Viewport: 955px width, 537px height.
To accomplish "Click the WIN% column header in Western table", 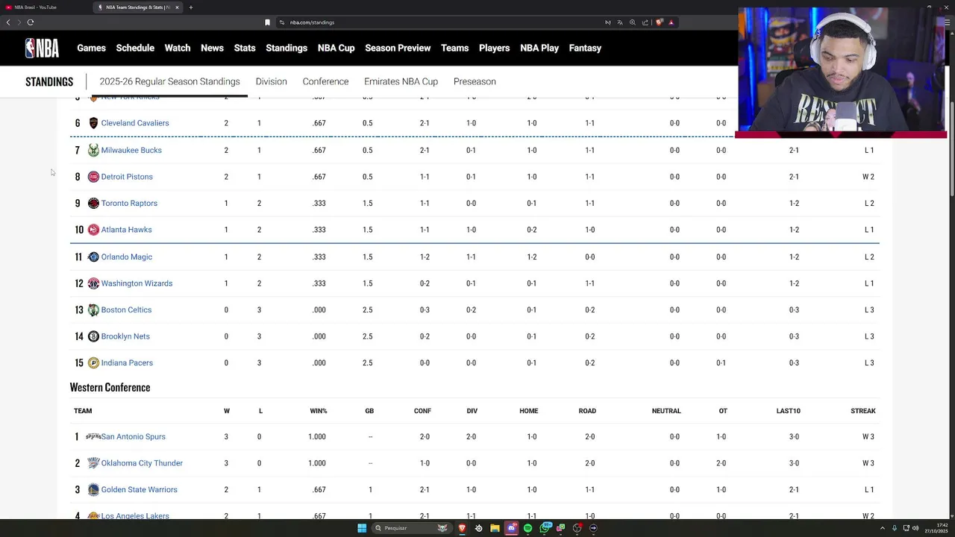I will 319,411.
